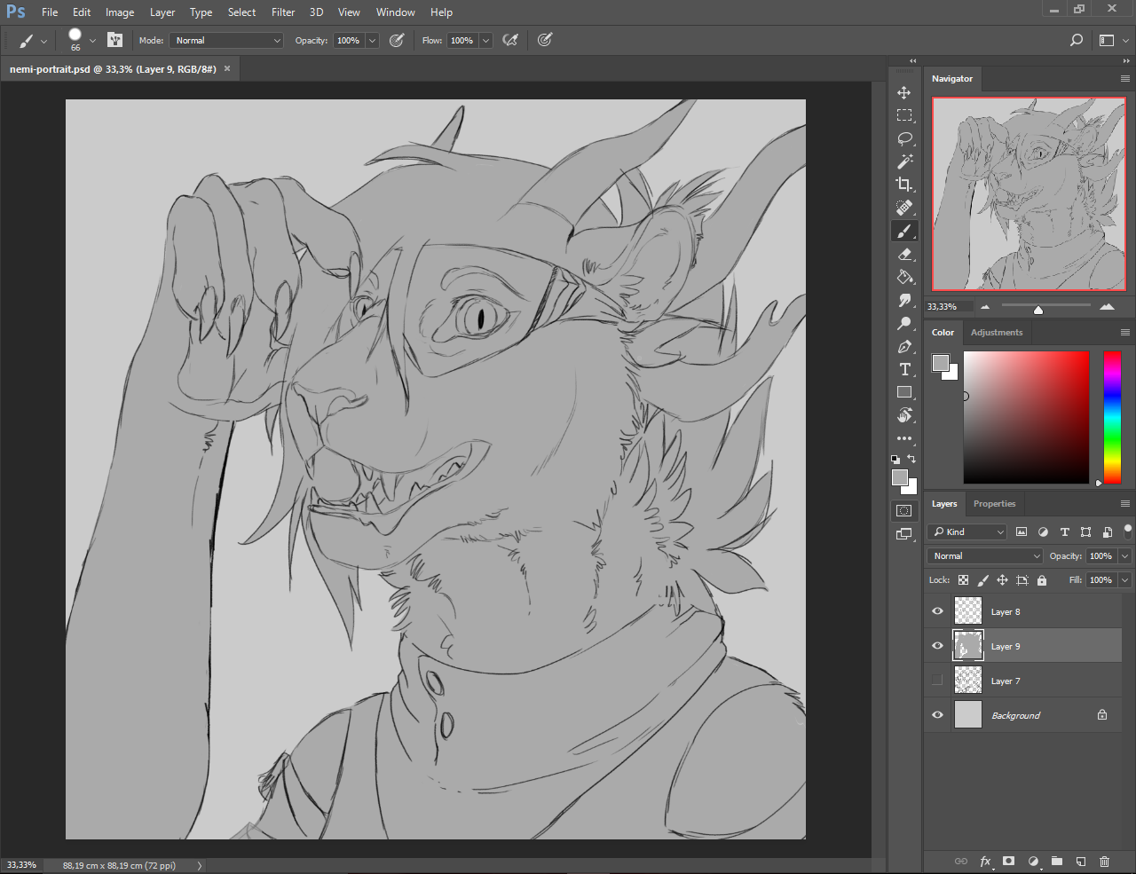Click the rainbow hue slider strip

click(1112, 417)
